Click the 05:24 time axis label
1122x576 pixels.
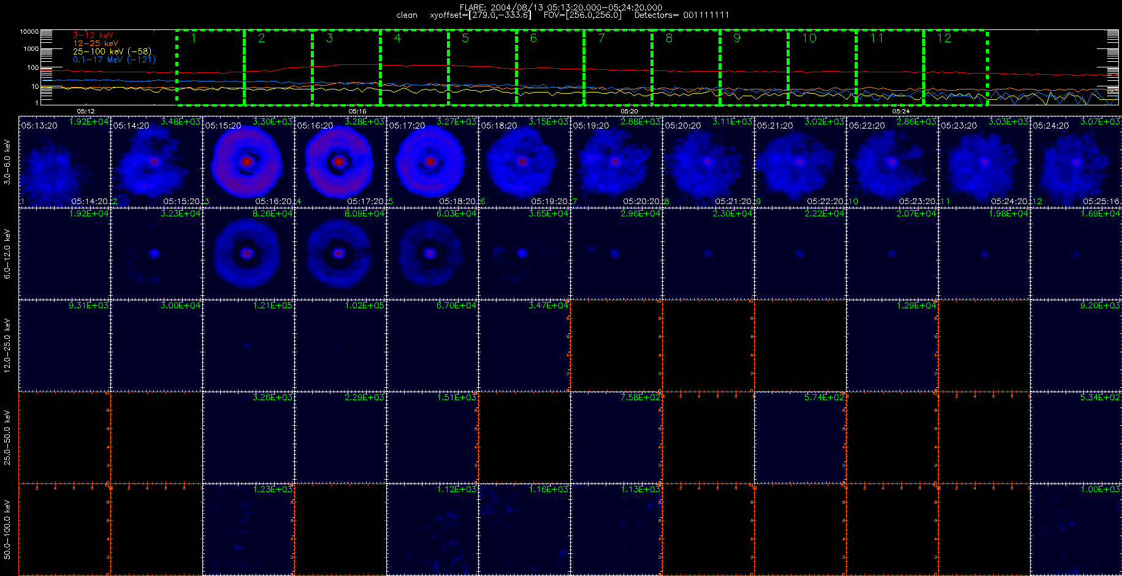point(901,111)
